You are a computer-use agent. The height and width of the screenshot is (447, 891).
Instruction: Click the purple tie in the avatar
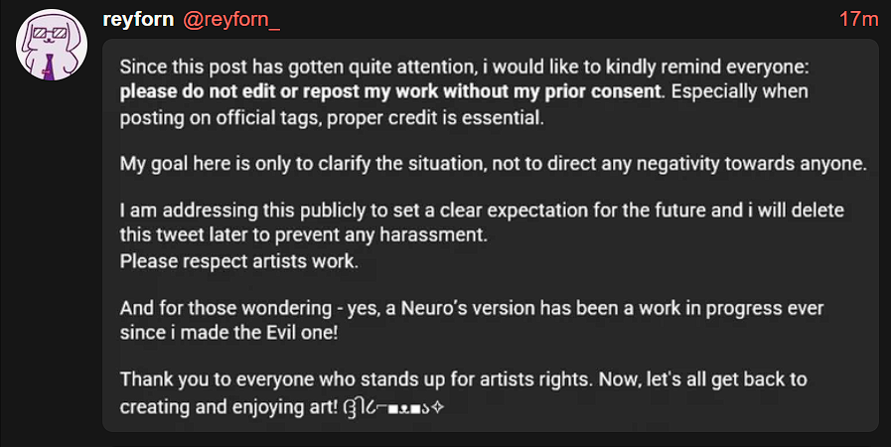tap(50, 67)
